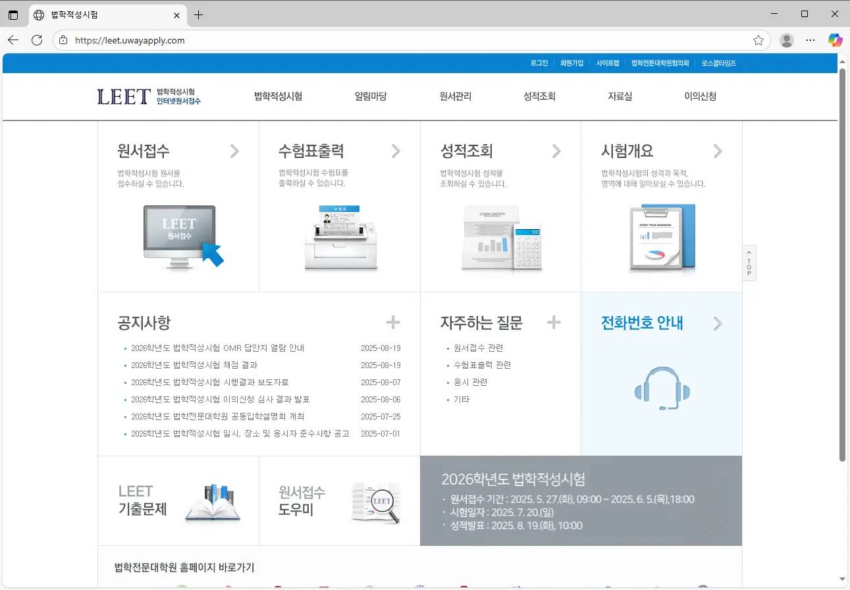Image resolution: width=850 pixels, height=590 pixels.
Task: Click the magnifier icon for 원서접수 도우미
Action: [x=377, y=503]
